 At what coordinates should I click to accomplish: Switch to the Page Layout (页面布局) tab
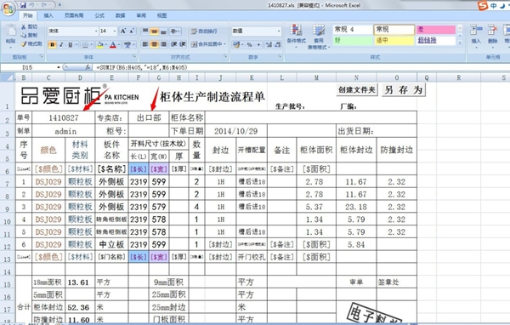pyautogui.click(x=74, y=15)
